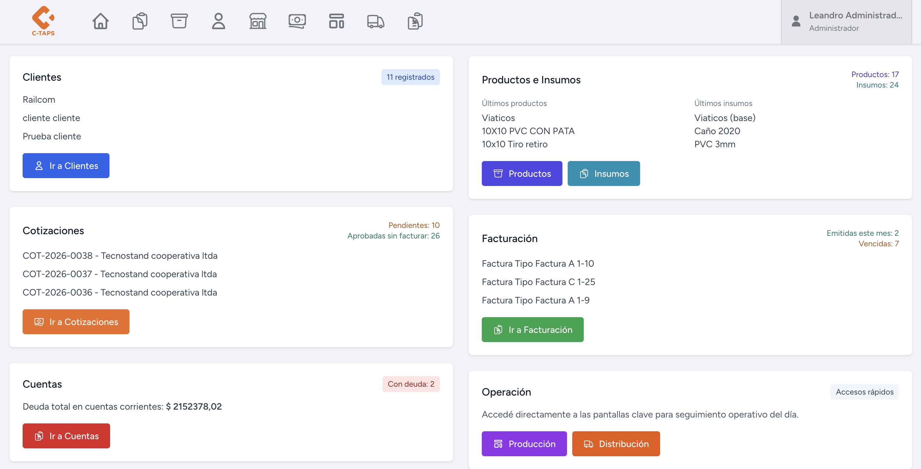This screenshot has width=921, height=469.
Task: Open the store nav icon
Action: point(258,21)
